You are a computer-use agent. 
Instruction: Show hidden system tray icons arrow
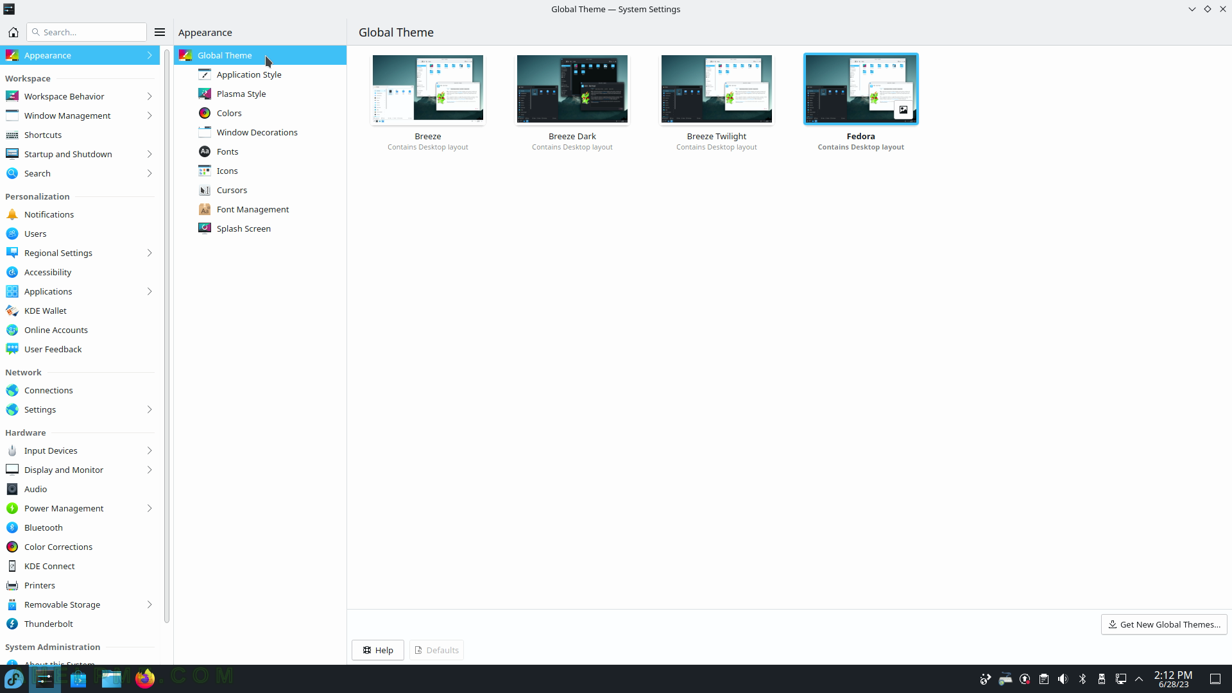tap(1140, 679)
